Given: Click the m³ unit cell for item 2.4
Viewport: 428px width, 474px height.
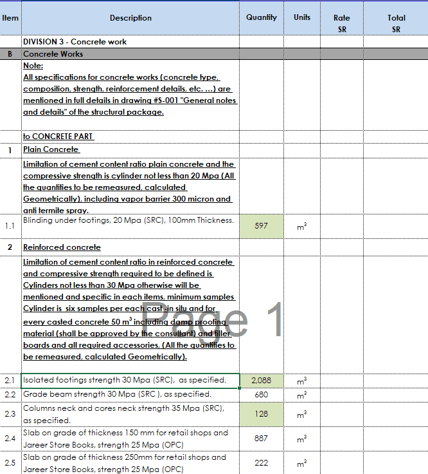Looking at the screenshot, I should click(x=302, y=439).
